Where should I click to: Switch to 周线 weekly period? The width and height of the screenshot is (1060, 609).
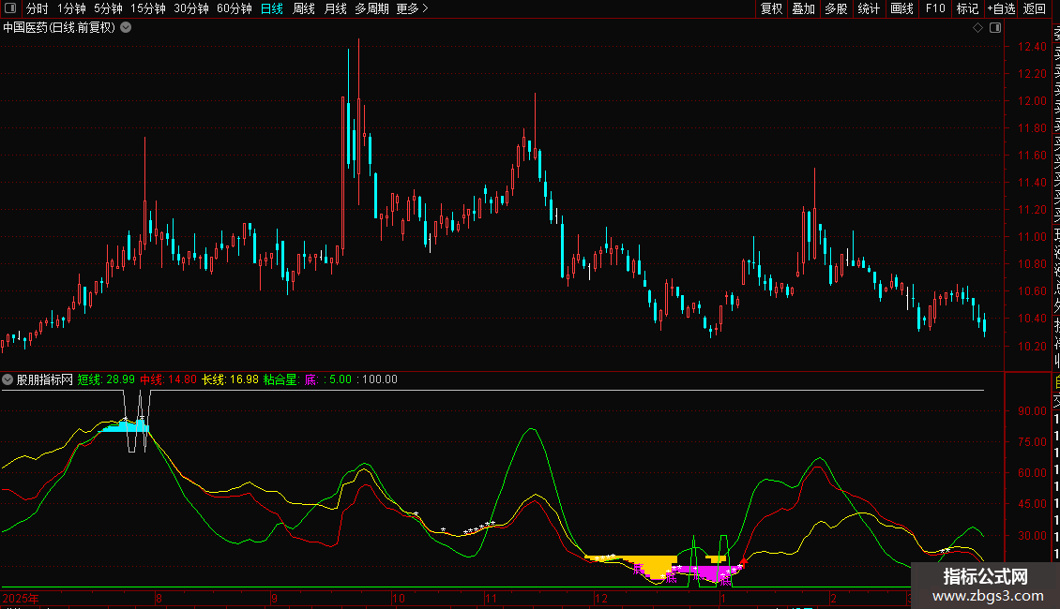pyautogui.click(x=304, y=8)
